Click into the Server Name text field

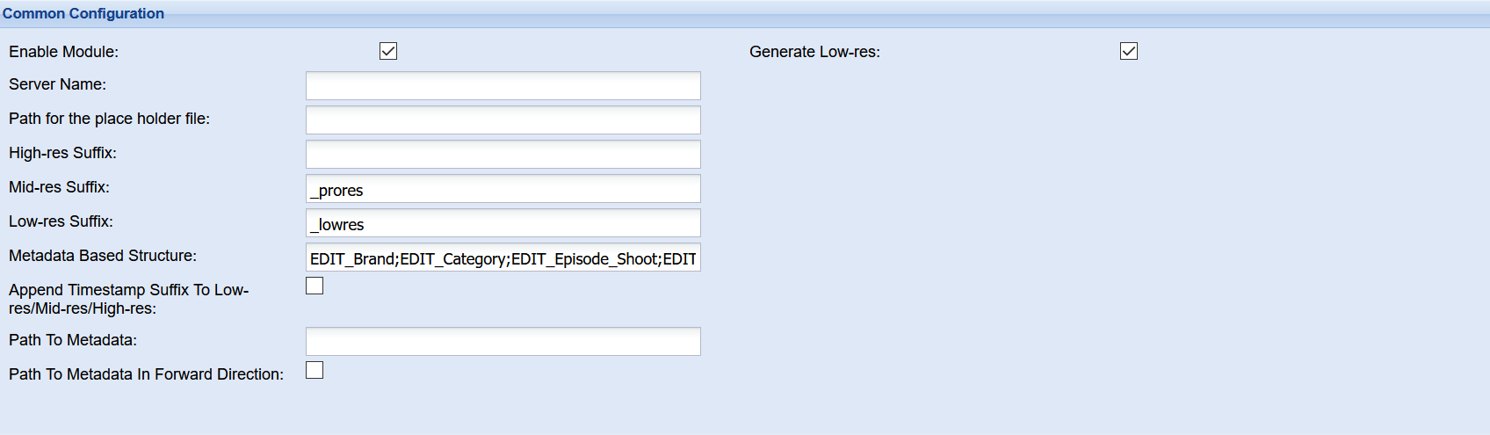pos(503,85)
